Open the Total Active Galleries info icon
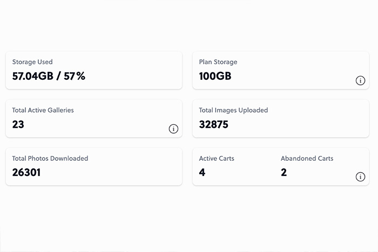Viewport: 378px width, 252px height. [x=173, y=128]
